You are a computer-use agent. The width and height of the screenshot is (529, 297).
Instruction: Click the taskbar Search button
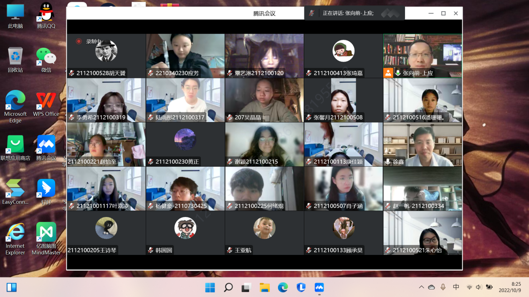click(x=228, y=287)
